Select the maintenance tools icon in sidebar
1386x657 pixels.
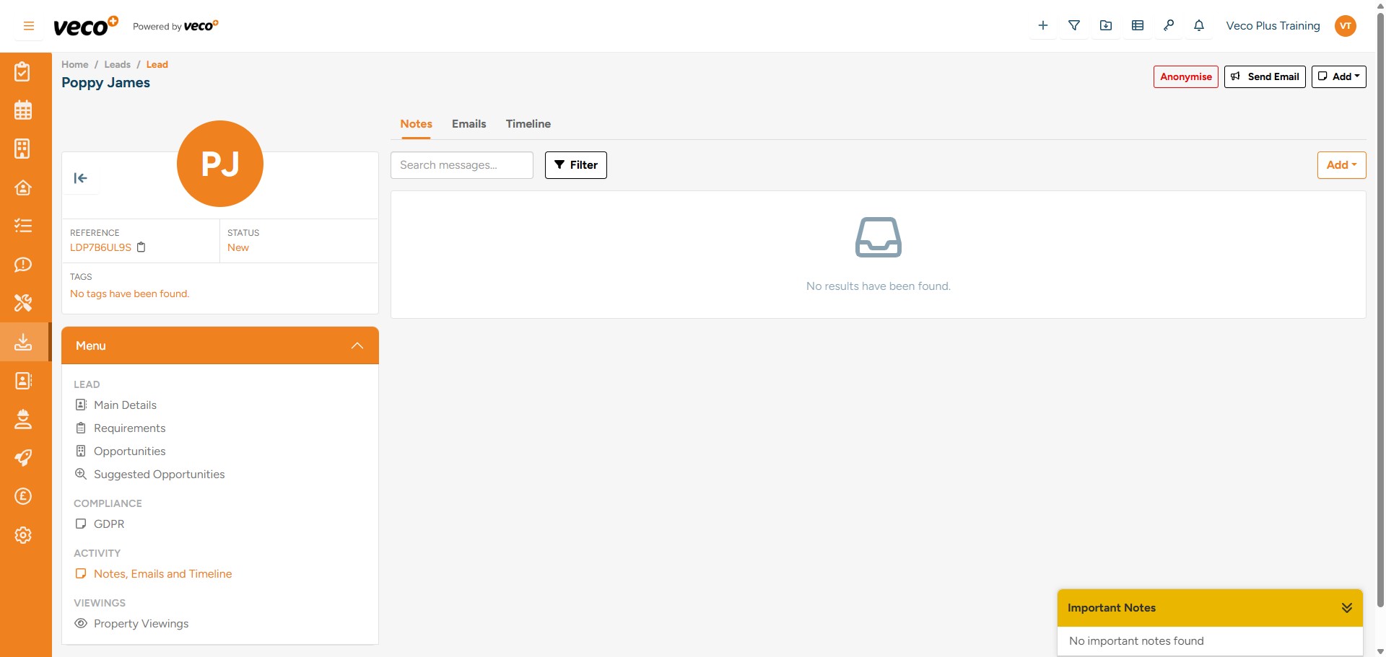[23, 303]
